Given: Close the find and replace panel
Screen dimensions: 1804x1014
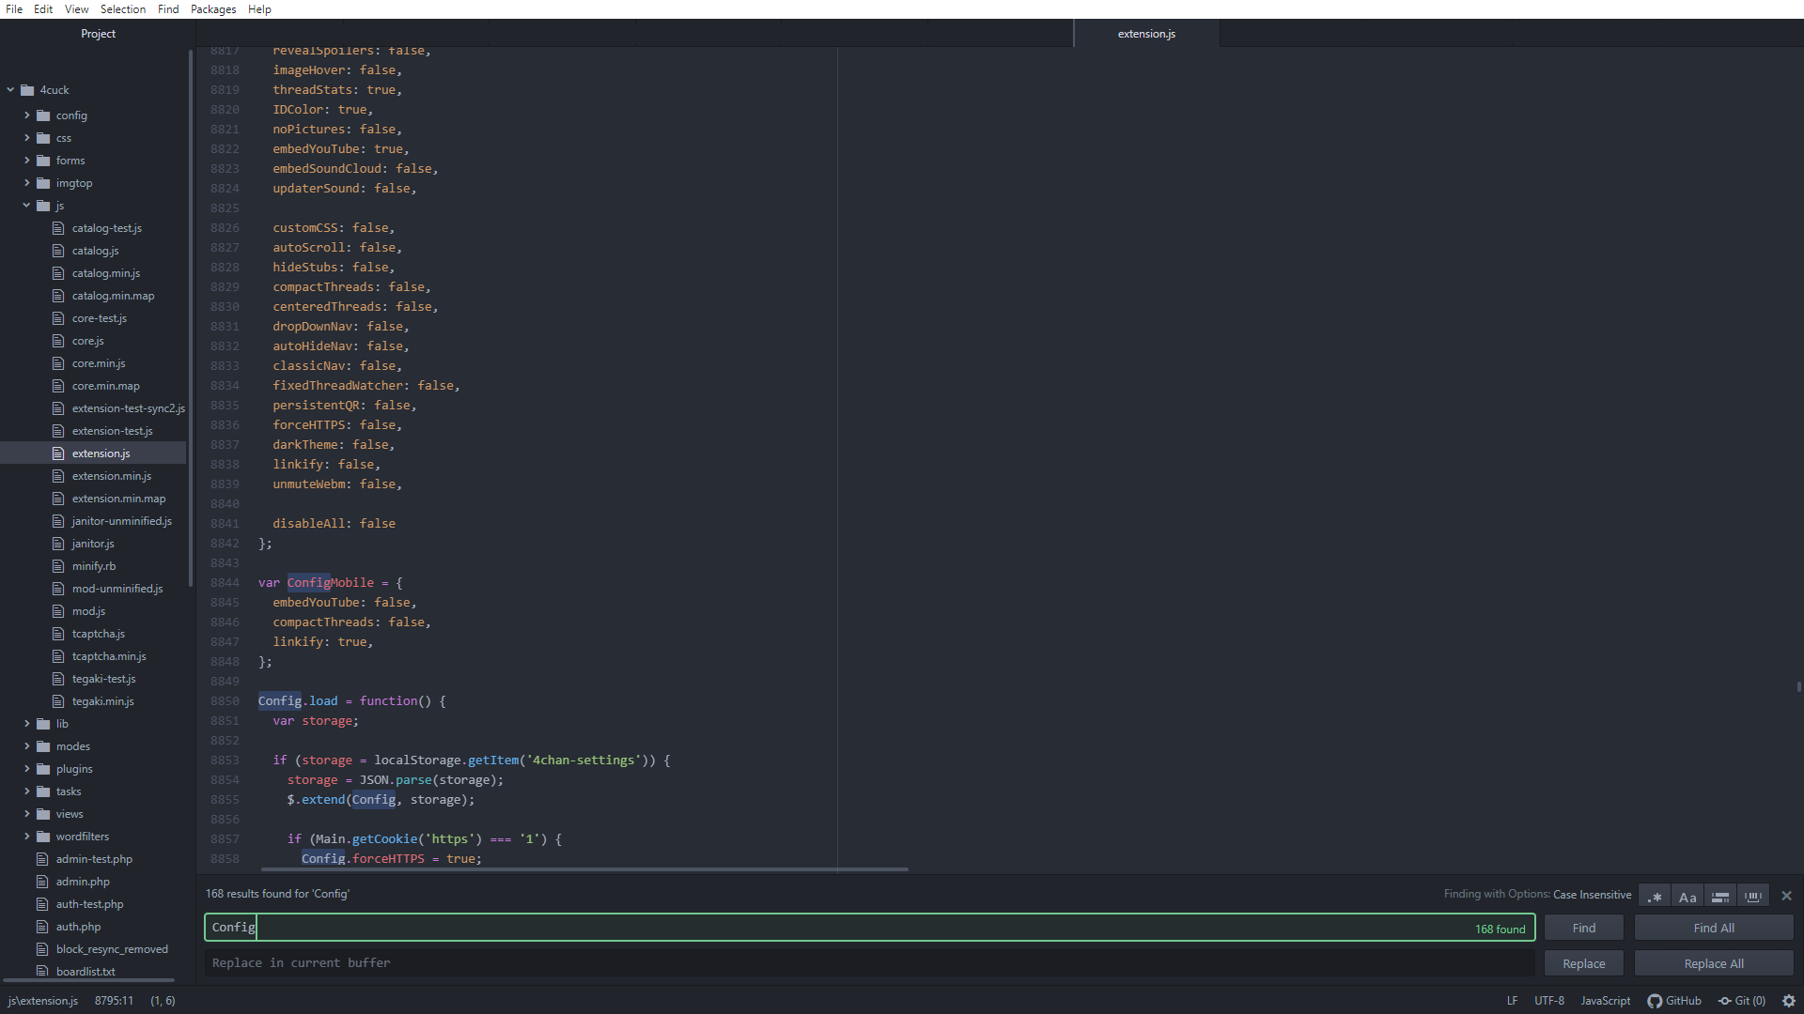Looking at the screenshot, I should (x=1786, y=896).
